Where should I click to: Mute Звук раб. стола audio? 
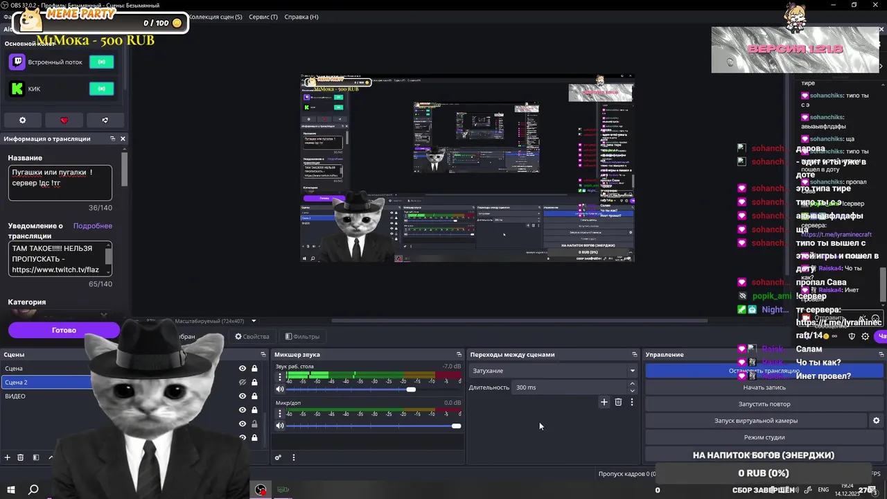280,389
